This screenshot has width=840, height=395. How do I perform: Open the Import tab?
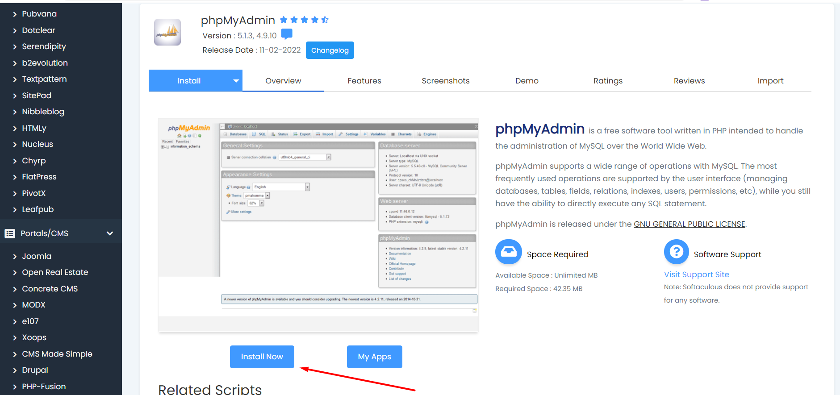tap(771, 81)
